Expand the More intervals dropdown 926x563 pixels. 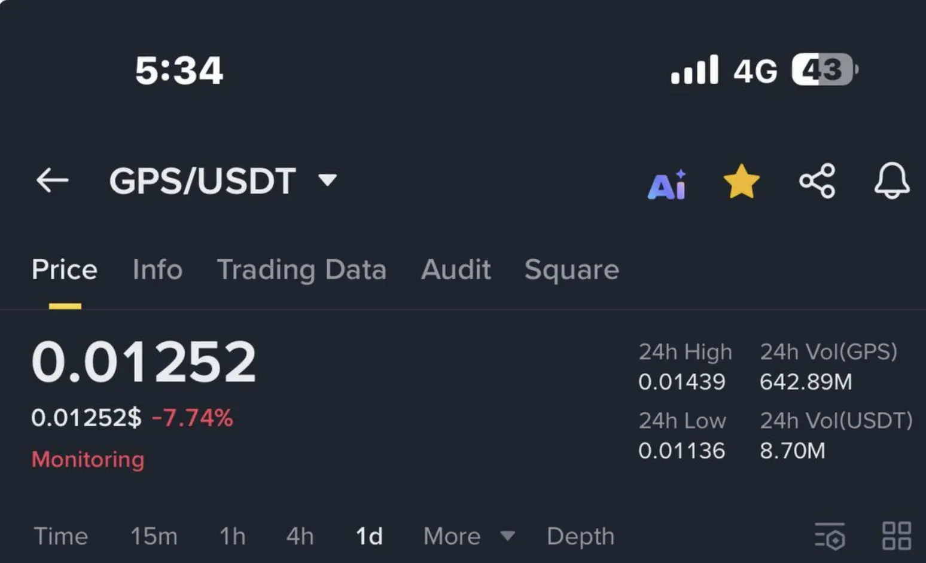pos(468,536)
